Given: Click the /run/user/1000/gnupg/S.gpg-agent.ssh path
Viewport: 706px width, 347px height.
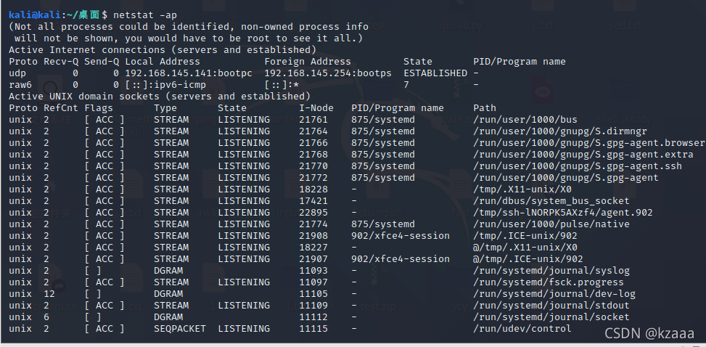Looking at the screenshot, I should tap(578, 166).
